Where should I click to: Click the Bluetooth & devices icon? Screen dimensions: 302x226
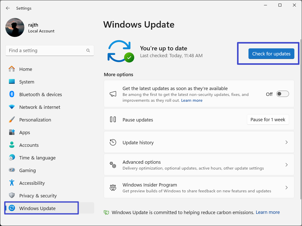click(12, 94)
